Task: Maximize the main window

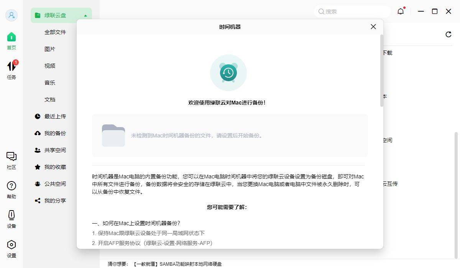Action: pyautogui.click(x=435, y=11)
